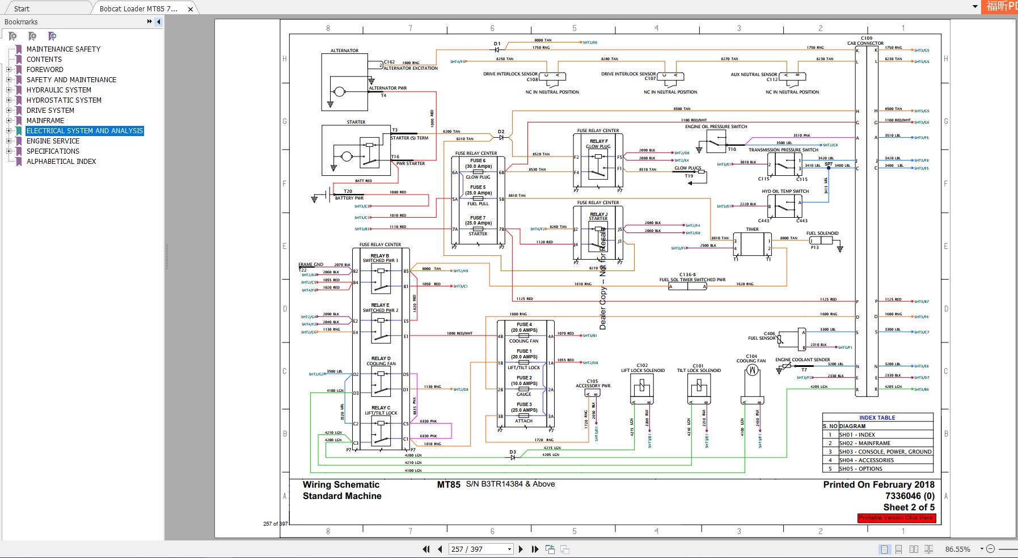Expand the FOREWORD bookmark
1018x558 pixels.
(x=9, y=70)
